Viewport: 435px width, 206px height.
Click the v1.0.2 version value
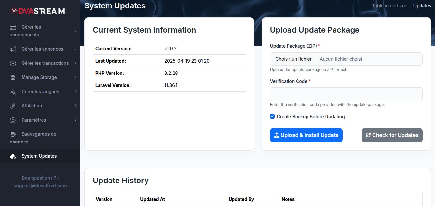point(170,49)
